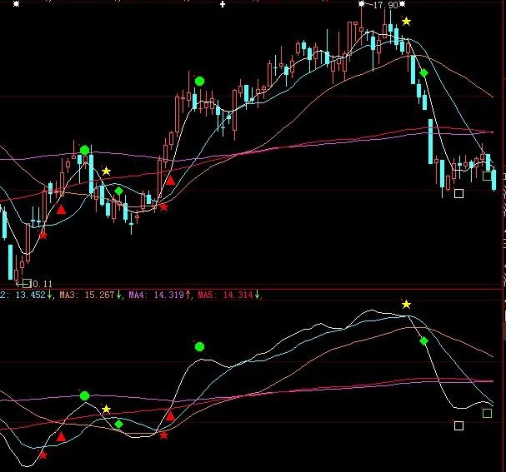Click the asterisk marker left of 17.90
The width and height of the screenshot is (506, 472).
[362, 4]
